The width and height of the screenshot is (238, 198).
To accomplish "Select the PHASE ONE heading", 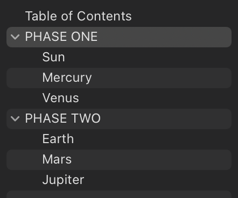I will click(x=119, y=37).
